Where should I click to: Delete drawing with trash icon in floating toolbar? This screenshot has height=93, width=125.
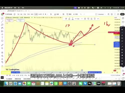point(95,19)
